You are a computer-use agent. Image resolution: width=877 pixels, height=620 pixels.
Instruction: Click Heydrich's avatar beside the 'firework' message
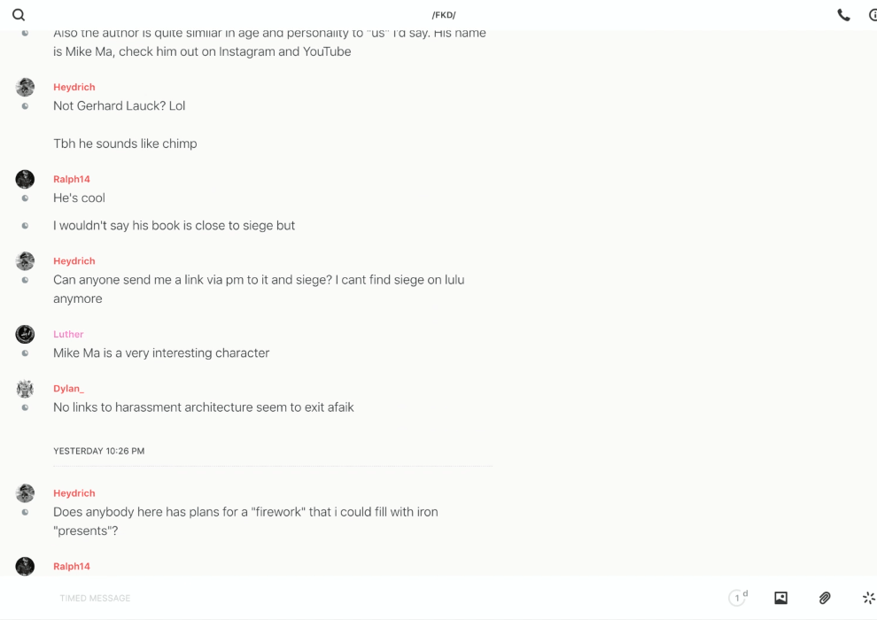pos(25,493)
